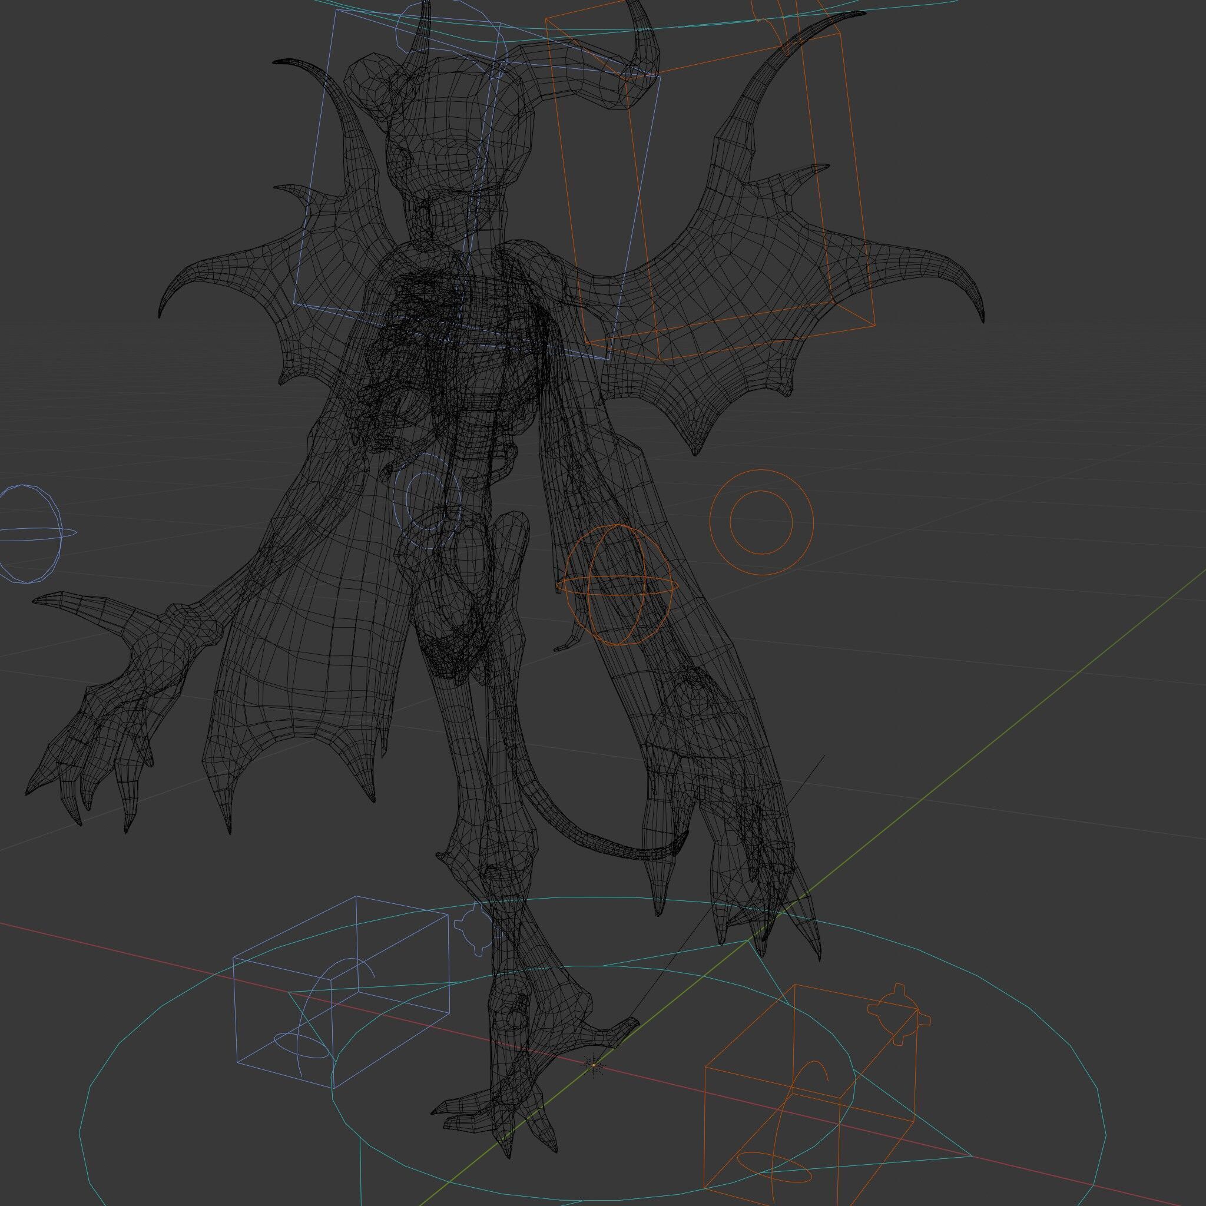1206x1206 pixels.
Task: Select the orange wireframe sphere control
Action: point(617,585)
